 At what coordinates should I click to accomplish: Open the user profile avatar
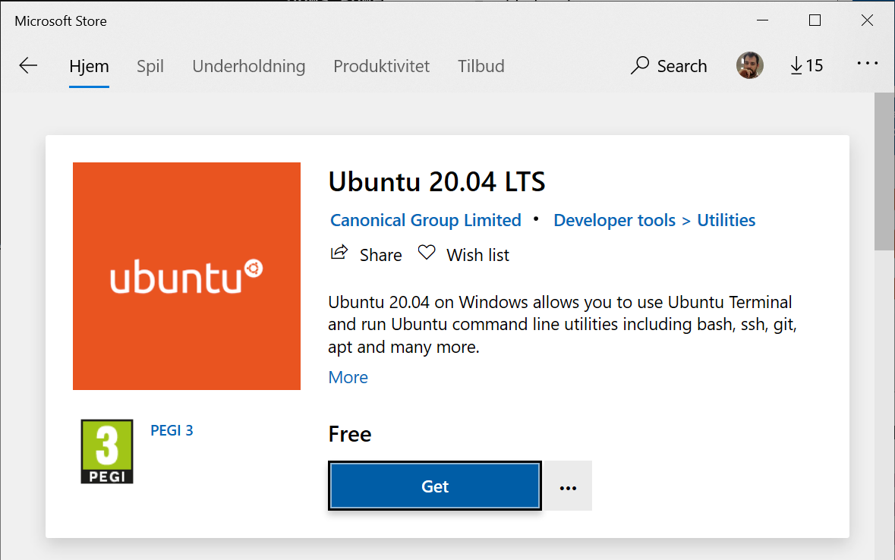point(749,66)
